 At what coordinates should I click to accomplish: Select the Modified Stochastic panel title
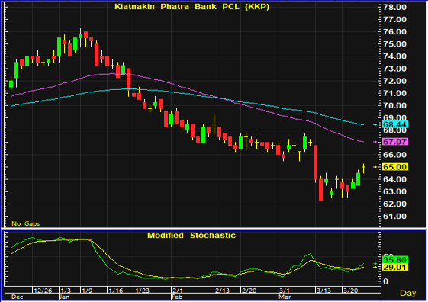pyautogui.click(x=191, y=235)
